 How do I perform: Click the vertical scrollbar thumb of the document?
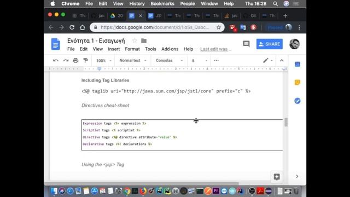point(286,122)
